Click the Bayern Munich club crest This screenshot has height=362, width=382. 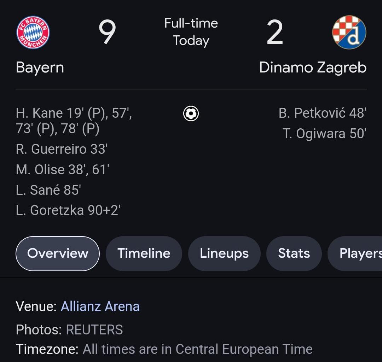[33, 33]
